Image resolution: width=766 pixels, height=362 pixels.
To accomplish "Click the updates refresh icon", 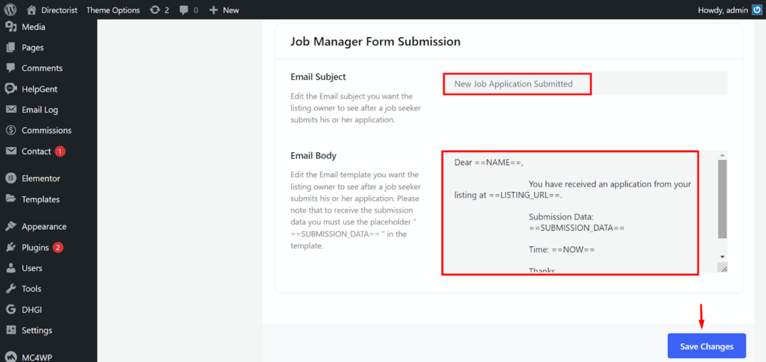I will tap(155, 10).
